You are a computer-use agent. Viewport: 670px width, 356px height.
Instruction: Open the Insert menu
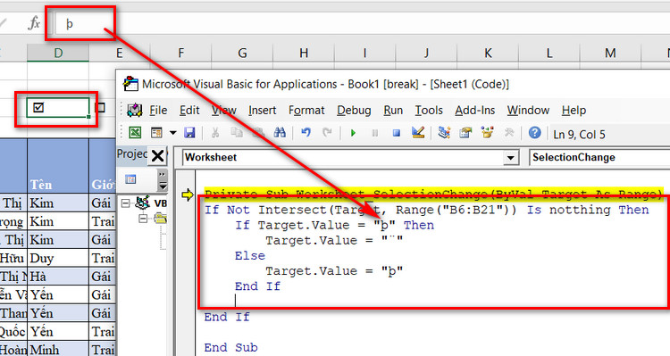coord(263,111)
